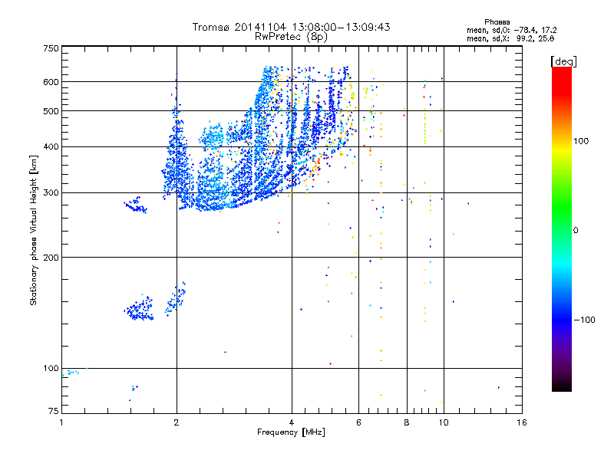The image size is (614, 460).
Task: Click the x-axis tick label "8"
Action: 407,422
